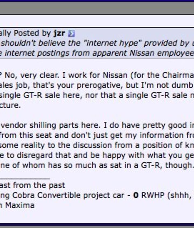Viewport: 194px width, 228px height.
Task: Click the quoted line mentioning "internet hype"
Action: (97, 43)
